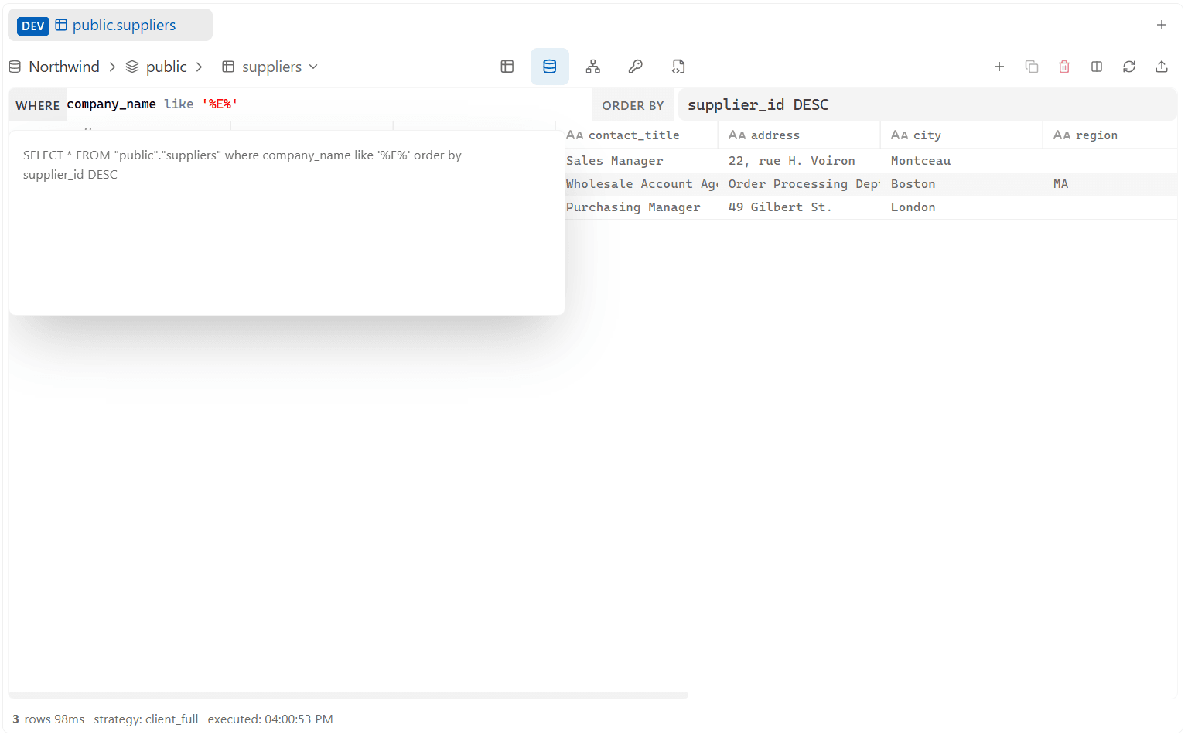Click the ORDER BY input field
Viewport: 1188px width, 738px height.
pos(927,105)
